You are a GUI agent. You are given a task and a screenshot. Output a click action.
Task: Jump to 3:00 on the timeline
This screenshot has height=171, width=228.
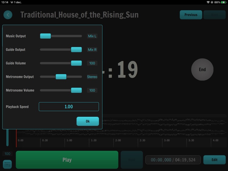167,140
